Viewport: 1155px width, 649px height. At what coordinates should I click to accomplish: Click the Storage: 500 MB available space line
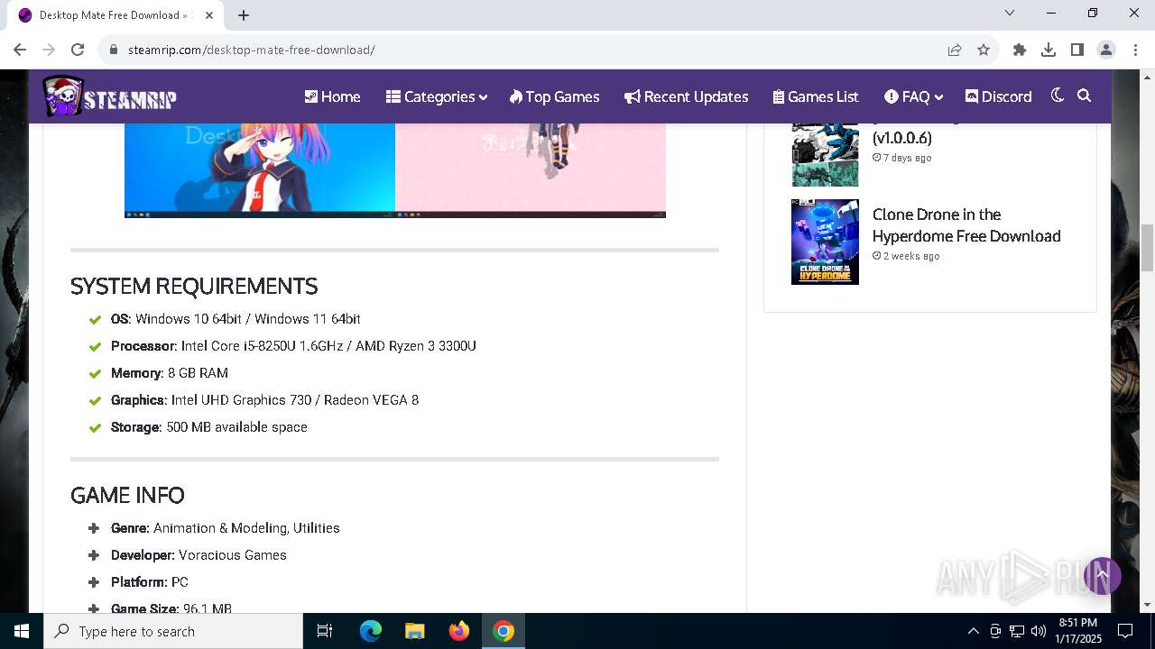[x=209, y=427]
